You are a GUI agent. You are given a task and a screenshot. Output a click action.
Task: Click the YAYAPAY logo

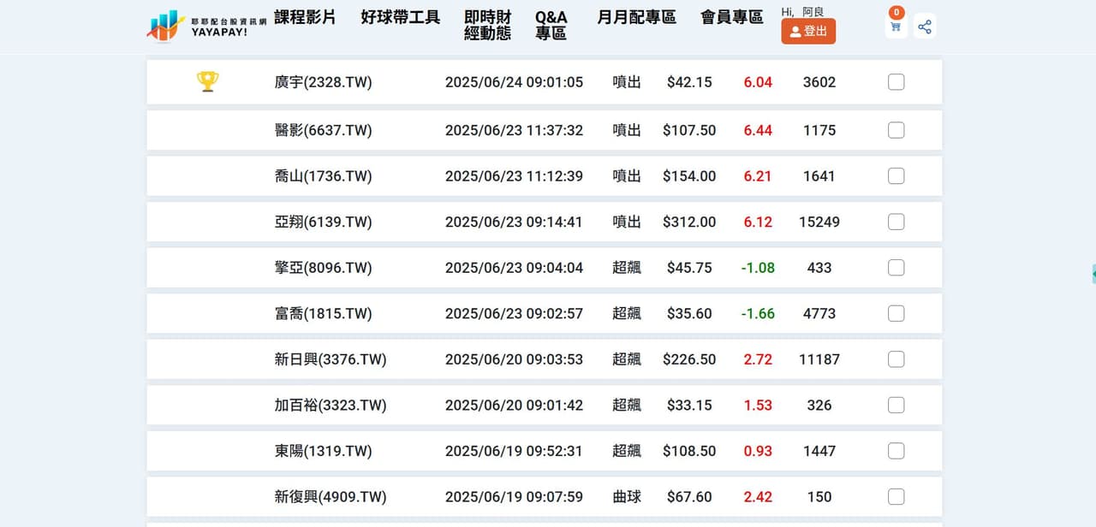(x=206, y=26)
